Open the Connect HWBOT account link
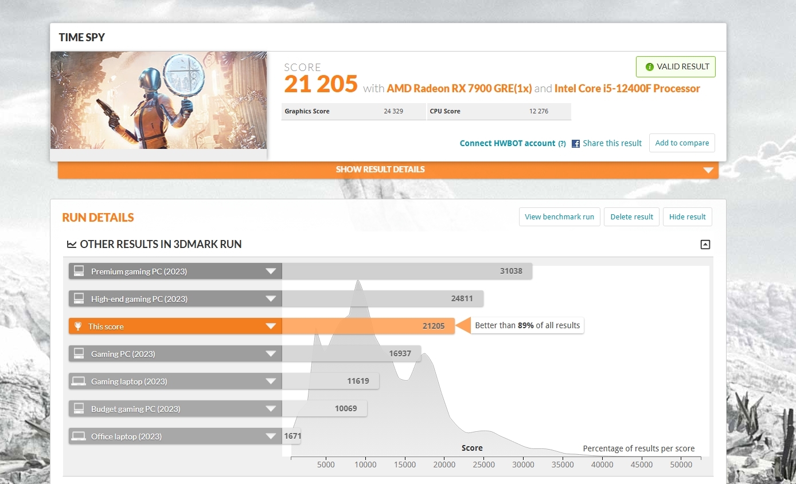Screen dimensions: 796x484 (x=508, y=143)
